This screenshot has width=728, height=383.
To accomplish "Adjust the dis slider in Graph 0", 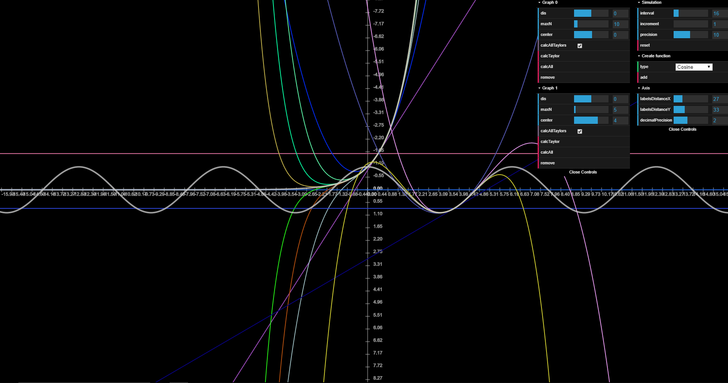I will pyautogui.click(x=591, y=13).
